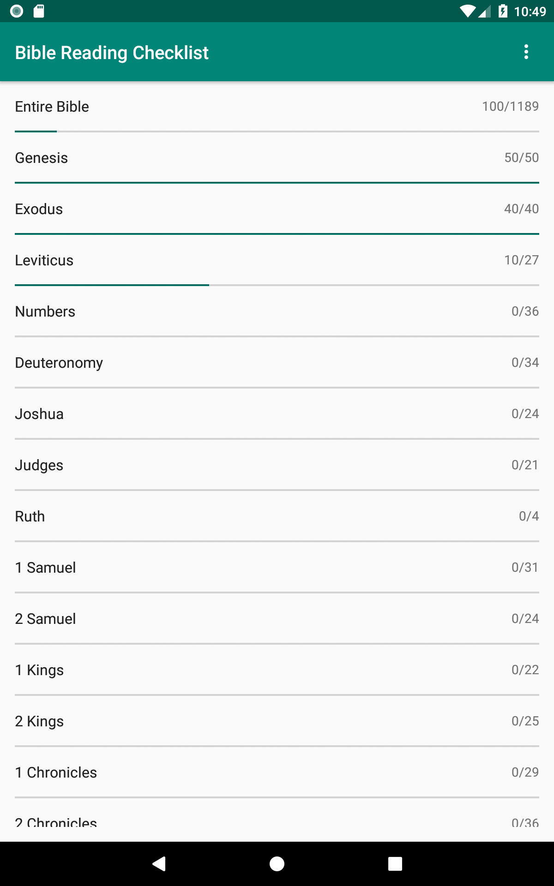Tap the battery charging status icon
The image size is (554, 886).
(x=503, y=11)
